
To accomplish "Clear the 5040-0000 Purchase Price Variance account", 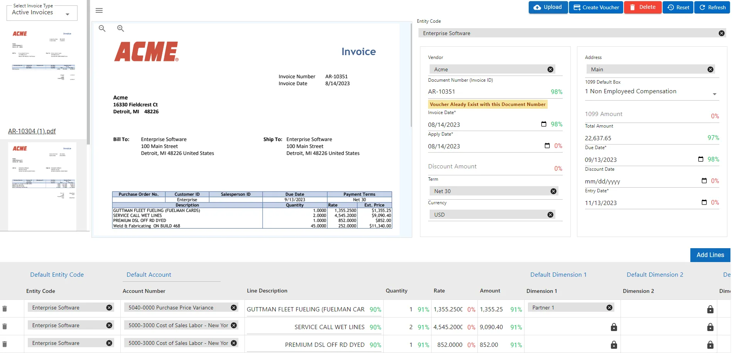I will 234,308.
